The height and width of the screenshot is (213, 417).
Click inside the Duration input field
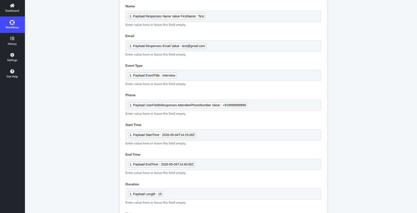coord(223,194)
